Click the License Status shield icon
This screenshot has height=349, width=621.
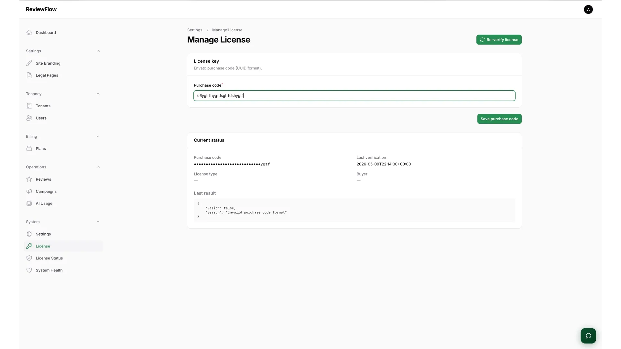click(29, 258)
